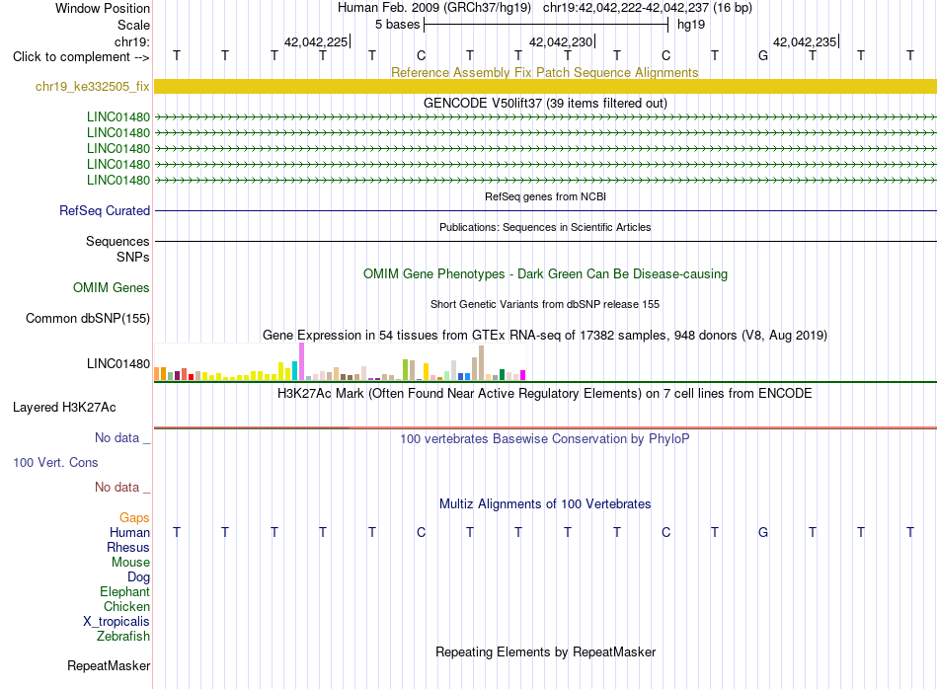Click hg19 label beside the scale bar
938x689 pixels.
tap(691, 25)
